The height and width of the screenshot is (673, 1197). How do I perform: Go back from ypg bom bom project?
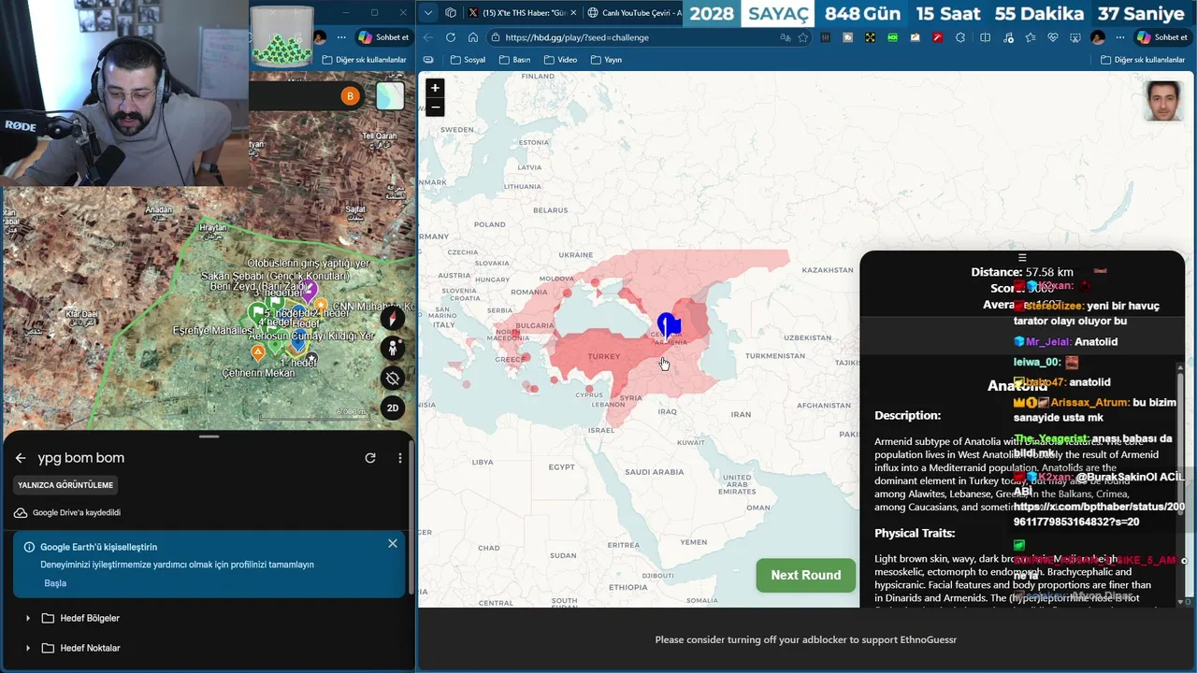coord(21,458)
